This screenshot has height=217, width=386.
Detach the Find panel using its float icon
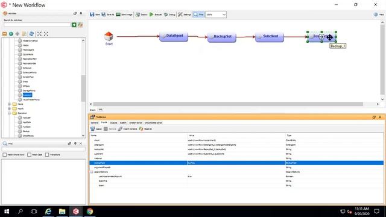[x=69, y=143]
